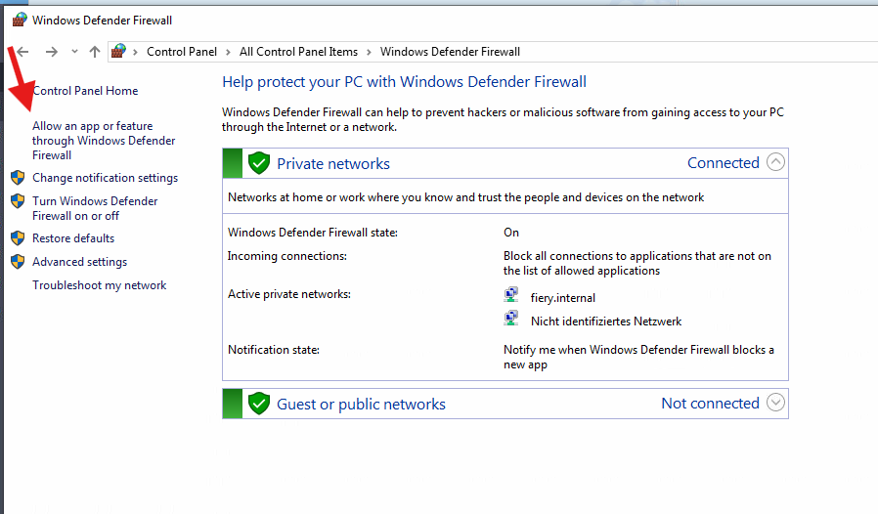Click the firewall icon in the address bar

tap(118, 52)
